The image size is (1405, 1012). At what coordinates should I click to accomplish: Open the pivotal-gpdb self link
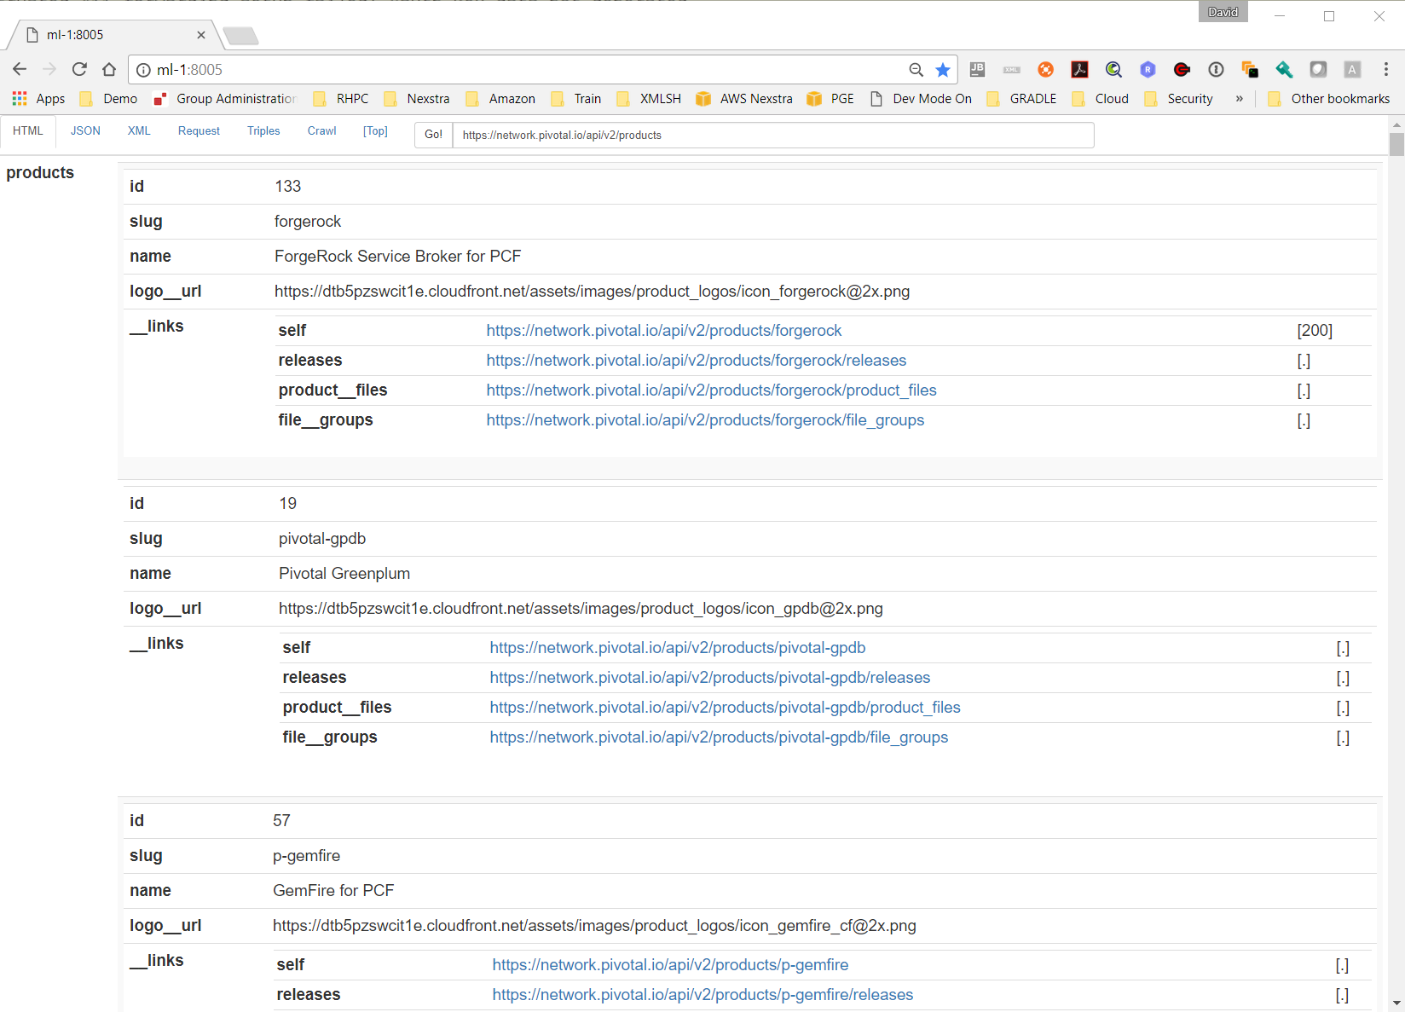677,648
